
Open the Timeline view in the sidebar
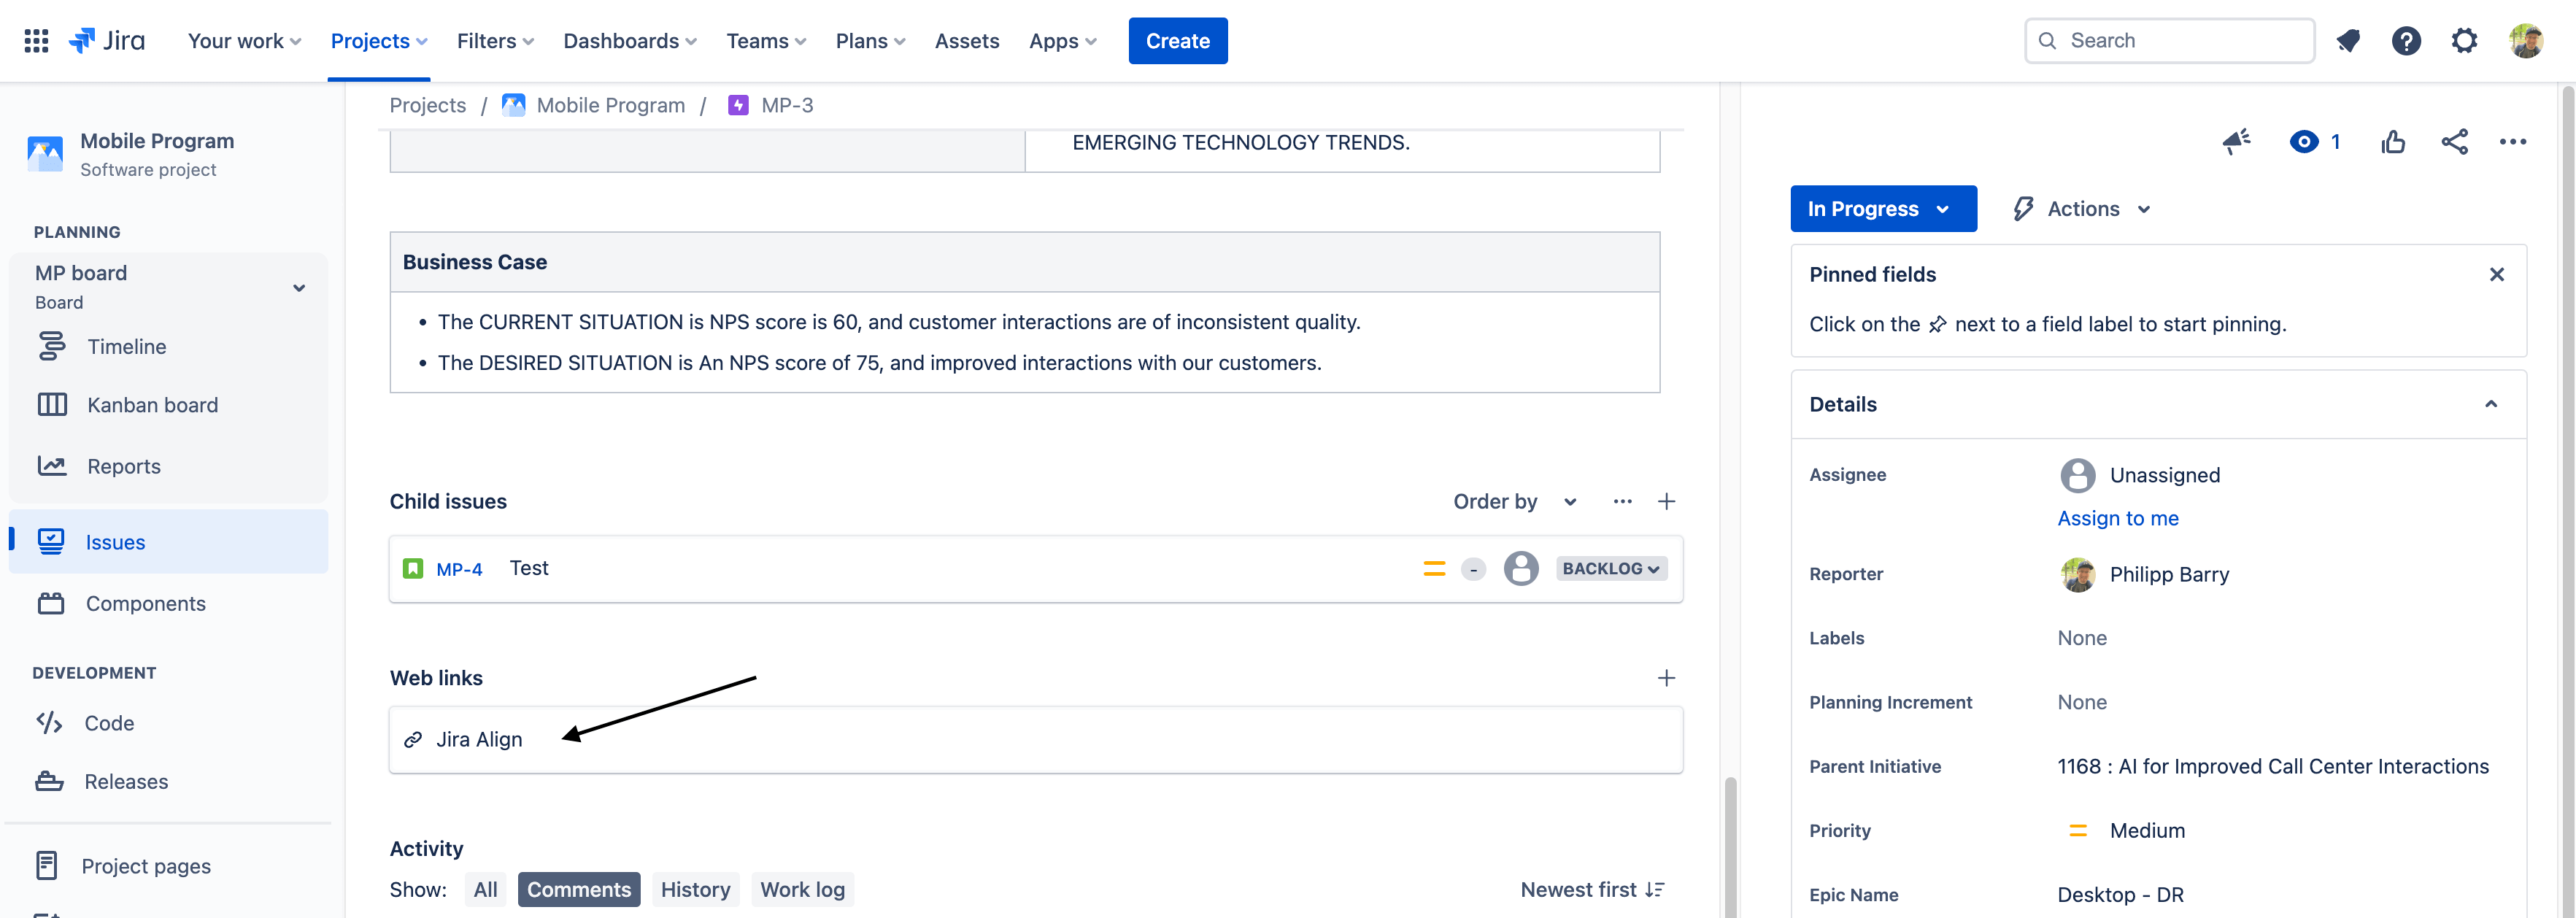point(127,346)
